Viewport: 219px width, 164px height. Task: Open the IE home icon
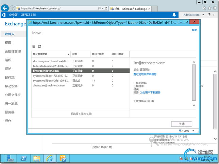tap(204, 8)
